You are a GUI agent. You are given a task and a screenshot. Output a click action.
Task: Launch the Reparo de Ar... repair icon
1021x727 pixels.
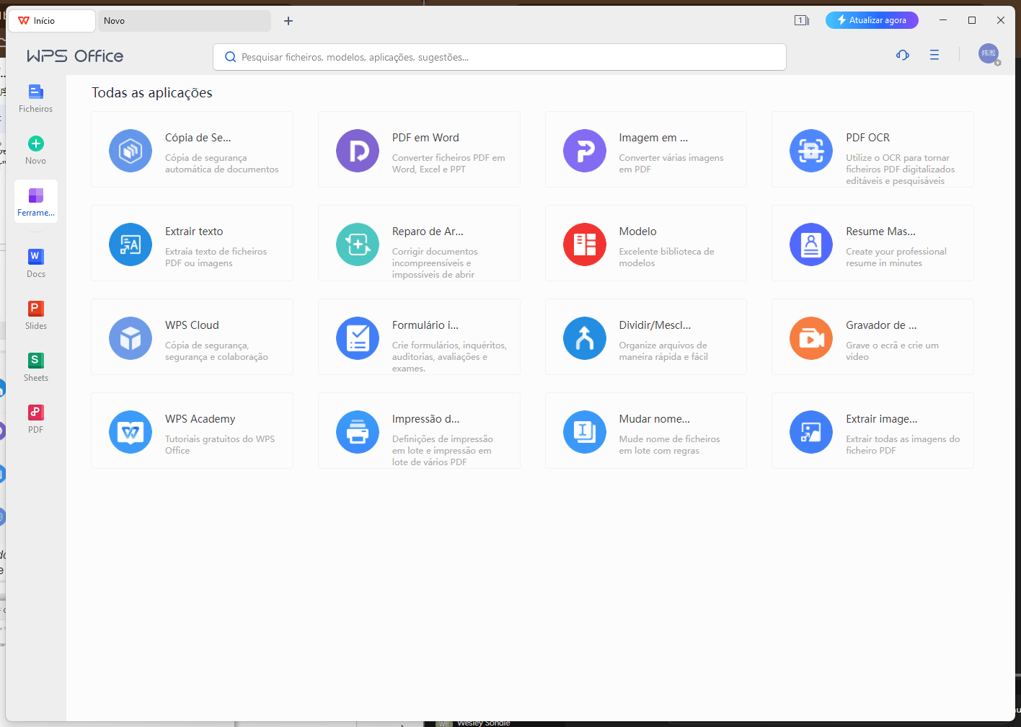pyautogui.click(x=358, y=244)
